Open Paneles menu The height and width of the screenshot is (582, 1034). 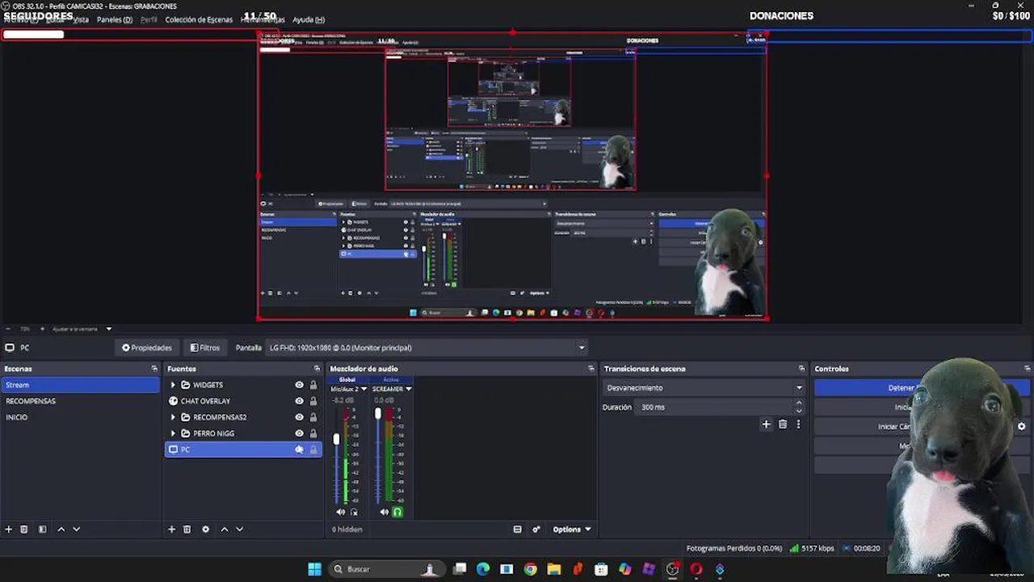(115, 19)
